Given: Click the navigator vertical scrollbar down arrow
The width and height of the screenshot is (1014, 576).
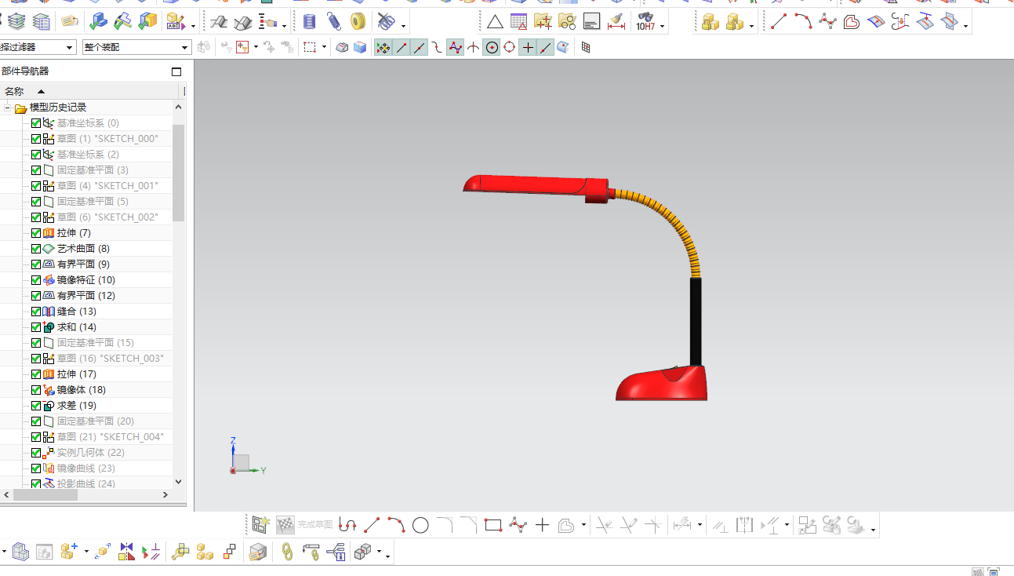Looking at the screenshot, I should [178, 482].
